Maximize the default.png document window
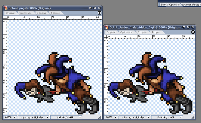This screenshot has width=201, height=123. [x=95, y=8]
